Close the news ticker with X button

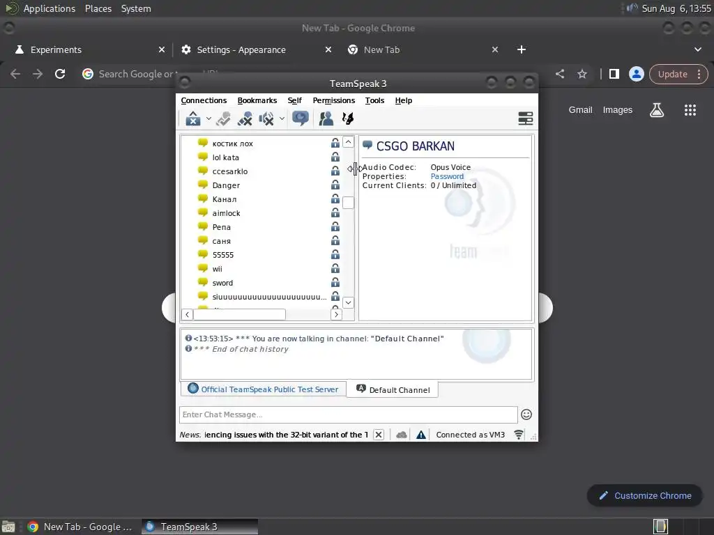click(x=379, y=435)
